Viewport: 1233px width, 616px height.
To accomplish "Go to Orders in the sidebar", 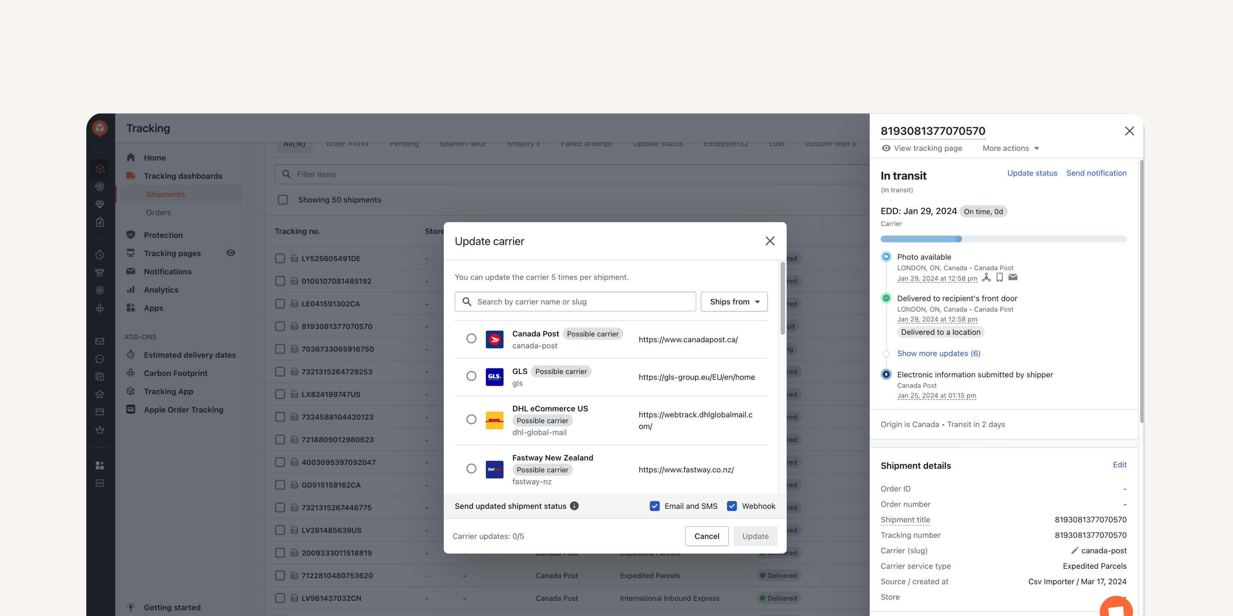I will tap(158, 212).
